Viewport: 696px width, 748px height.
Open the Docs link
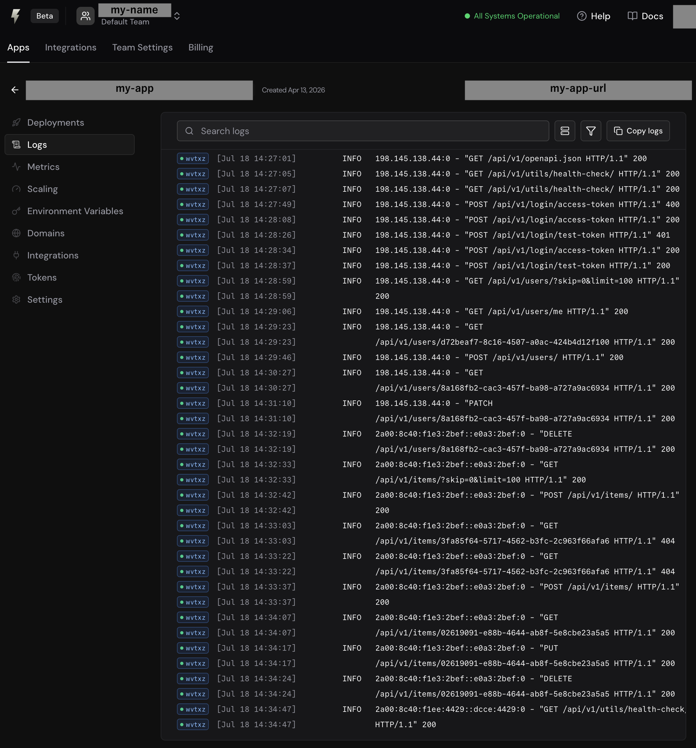pos(645,16)
